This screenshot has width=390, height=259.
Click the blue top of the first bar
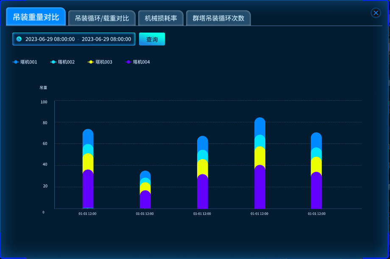(88, 137)
